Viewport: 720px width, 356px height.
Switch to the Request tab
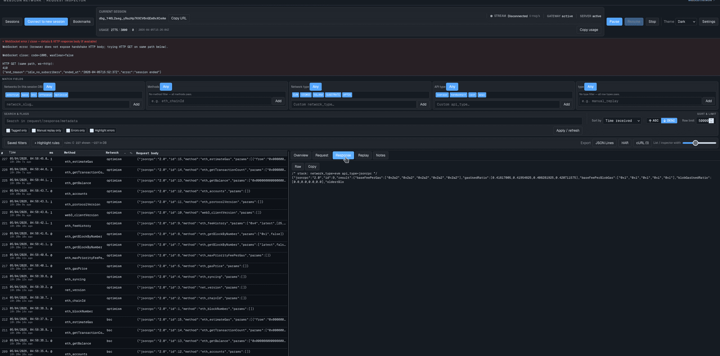click(x=321, y=156)
